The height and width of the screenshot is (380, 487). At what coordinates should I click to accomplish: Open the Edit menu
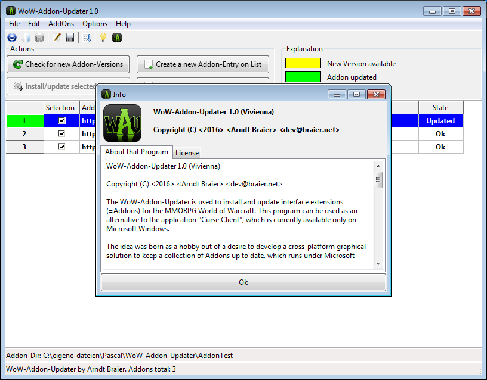34,24
